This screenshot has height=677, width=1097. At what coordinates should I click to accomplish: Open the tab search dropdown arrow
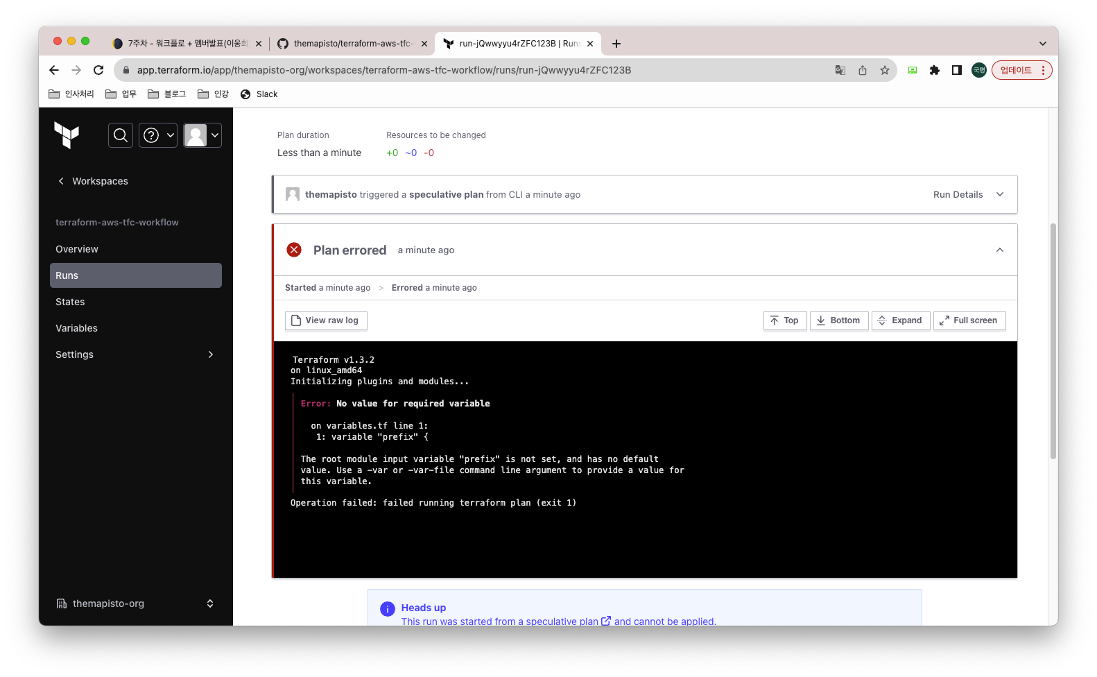pos(1042,44)
